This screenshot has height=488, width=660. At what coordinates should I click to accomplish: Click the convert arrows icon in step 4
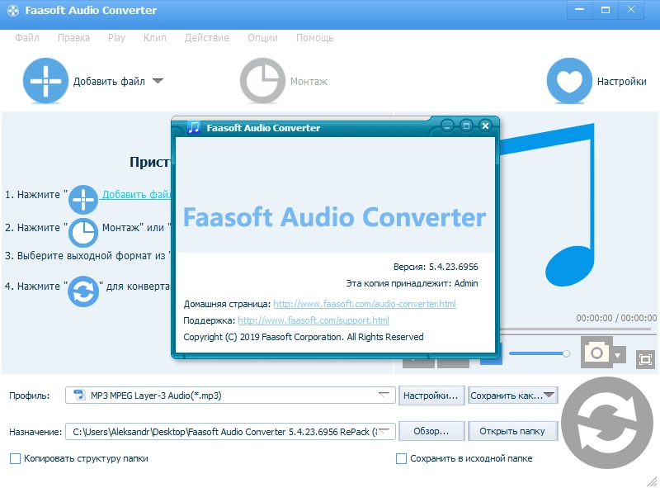click(83, 291)
